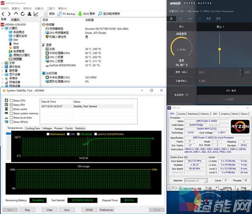
Task: Click the Ryzen logo in CPU-Z
Action: tap(240, 127)
